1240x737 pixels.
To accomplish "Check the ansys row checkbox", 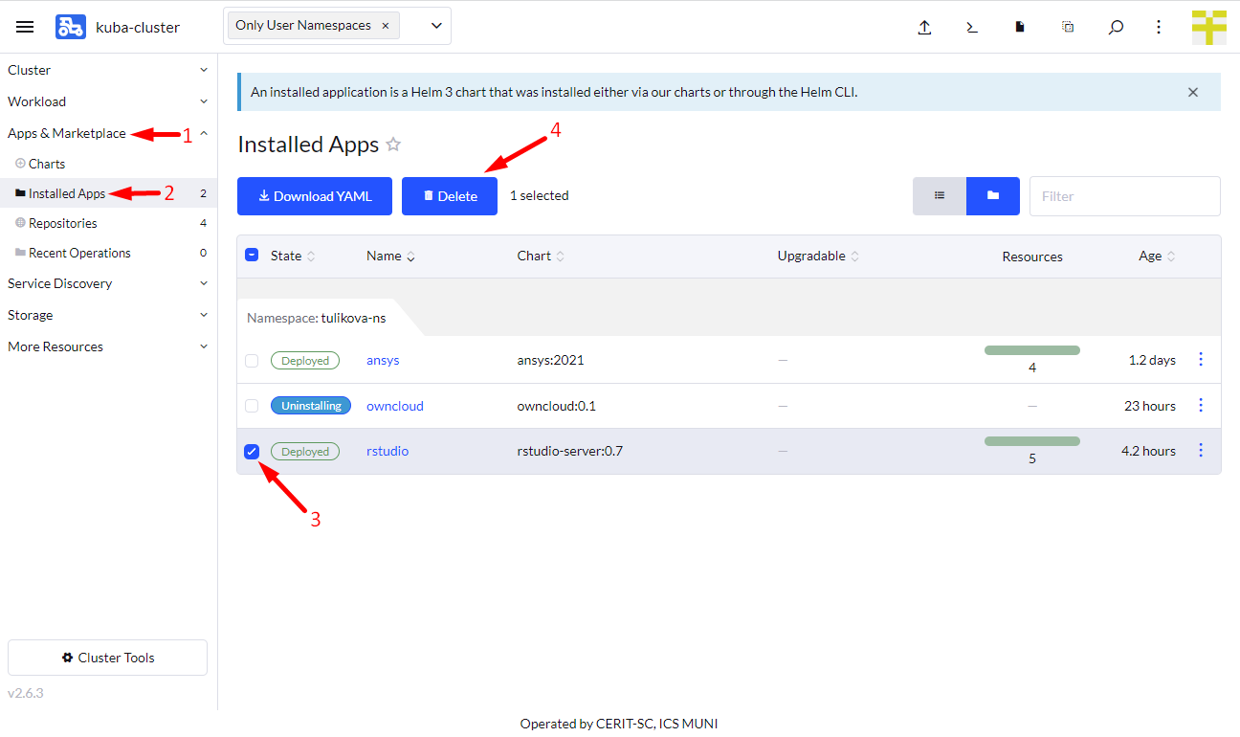I will [252, 361].
